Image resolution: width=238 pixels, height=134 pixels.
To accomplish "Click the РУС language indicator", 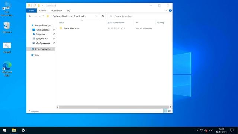I will [211, 130].
